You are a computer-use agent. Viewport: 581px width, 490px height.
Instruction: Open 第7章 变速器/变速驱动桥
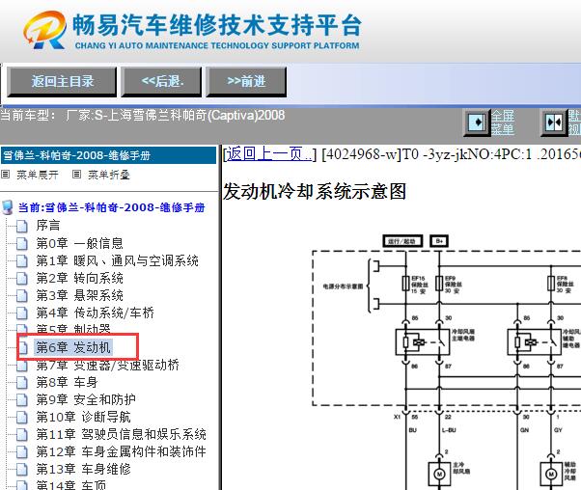click(x=107, y=366)
